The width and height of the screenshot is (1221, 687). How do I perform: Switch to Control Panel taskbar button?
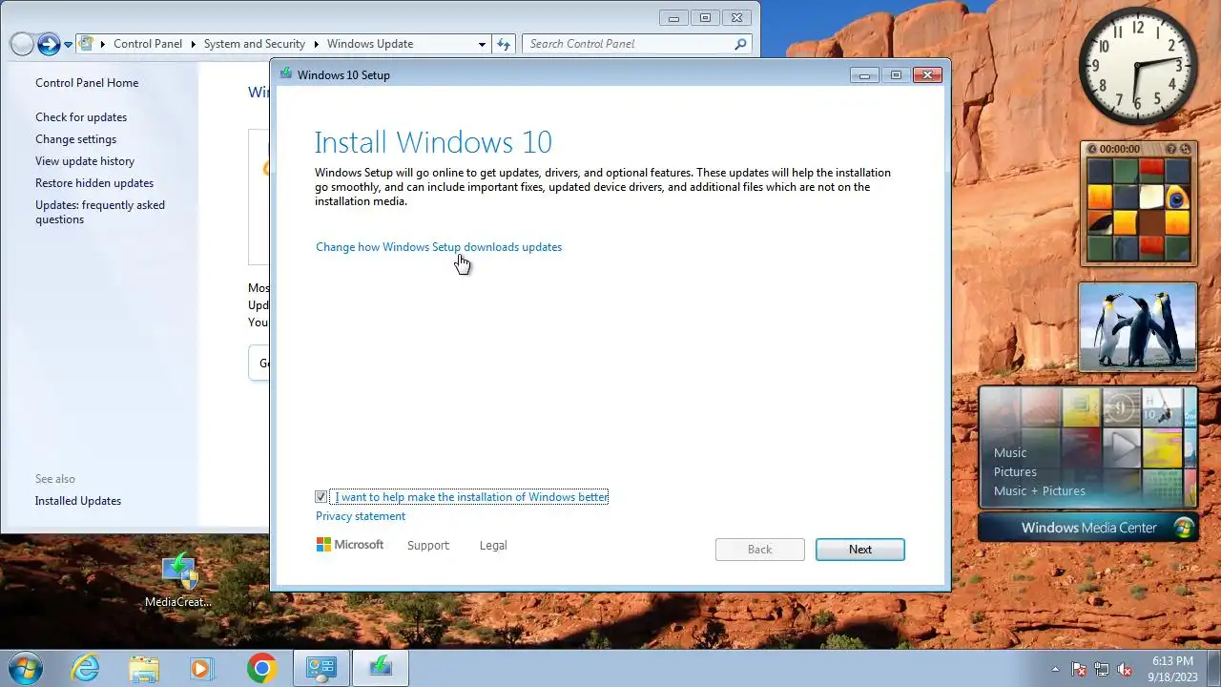tap(321, 668)
